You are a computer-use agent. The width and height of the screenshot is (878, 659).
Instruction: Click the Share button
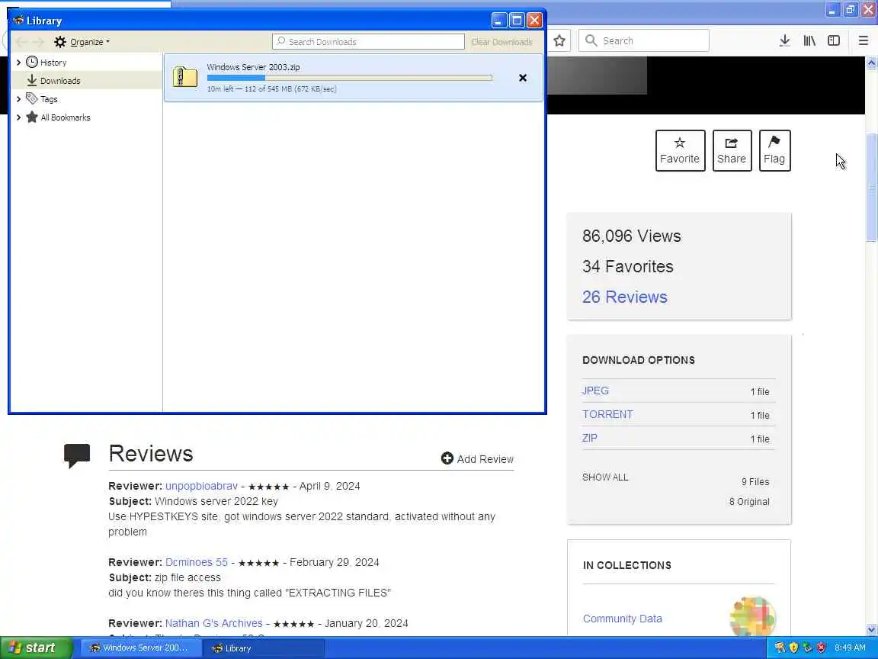[x=732, y=151]
